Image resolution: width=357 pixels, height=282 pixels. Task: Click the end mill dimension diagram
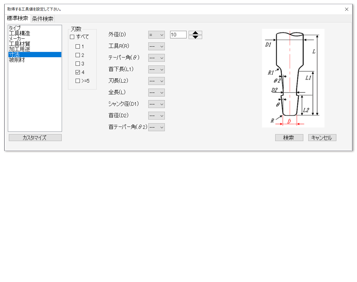[293, 78]
